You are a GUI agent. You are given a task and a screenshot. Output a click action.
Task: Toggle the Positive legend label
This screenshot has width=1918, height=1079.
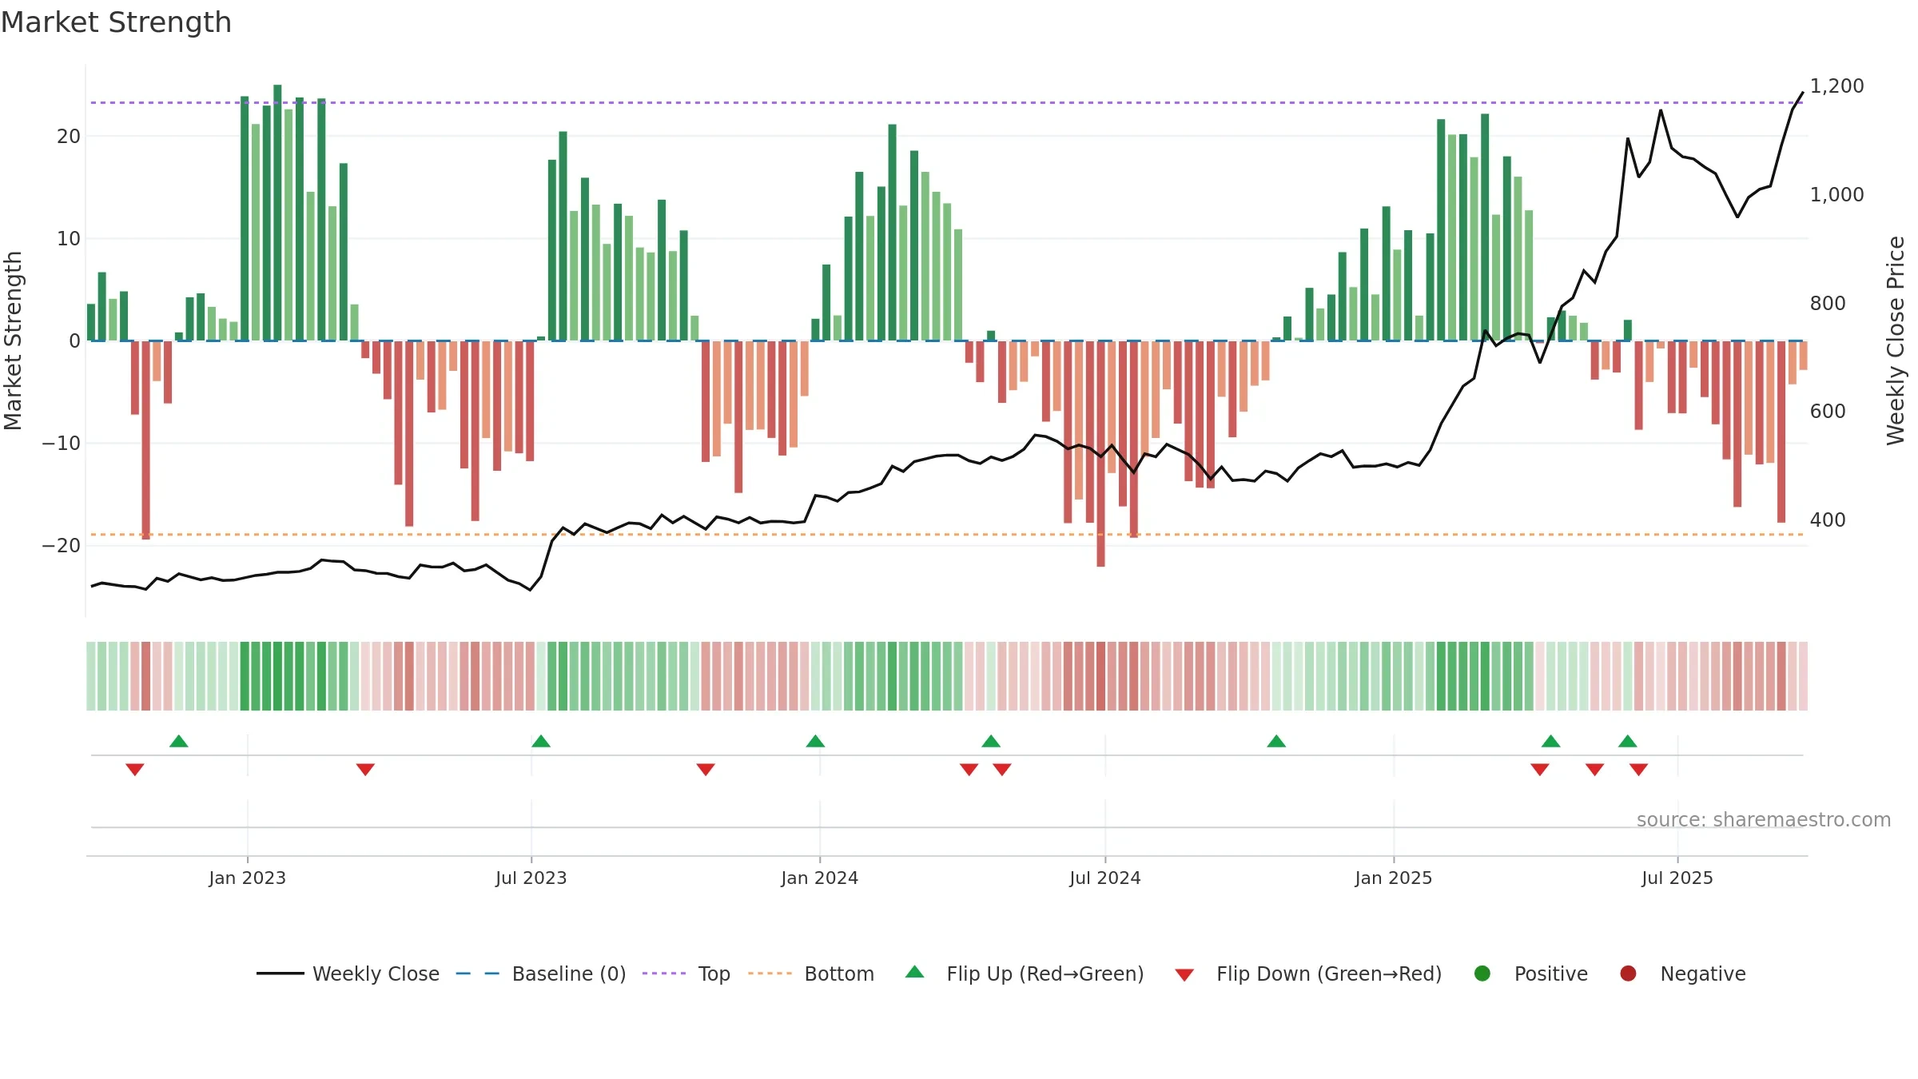pos(1551,973)
